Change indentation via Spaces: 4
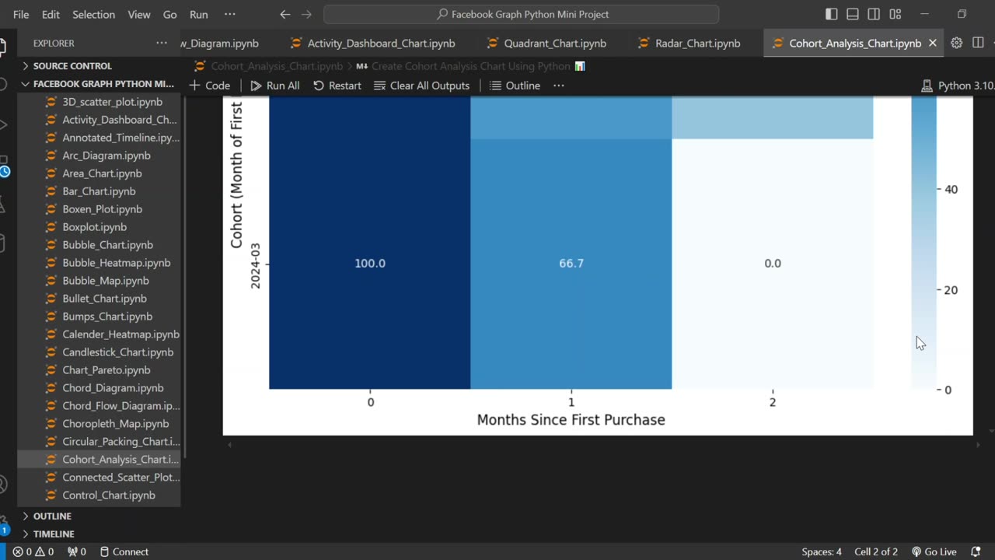Viewport: 995px width, 560px height. pyautogui.click(x=822, y=551)
